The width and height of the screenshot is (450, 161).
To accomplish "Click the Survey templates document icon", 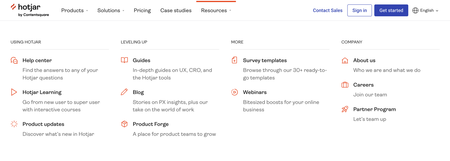I will tap(235, 60).
